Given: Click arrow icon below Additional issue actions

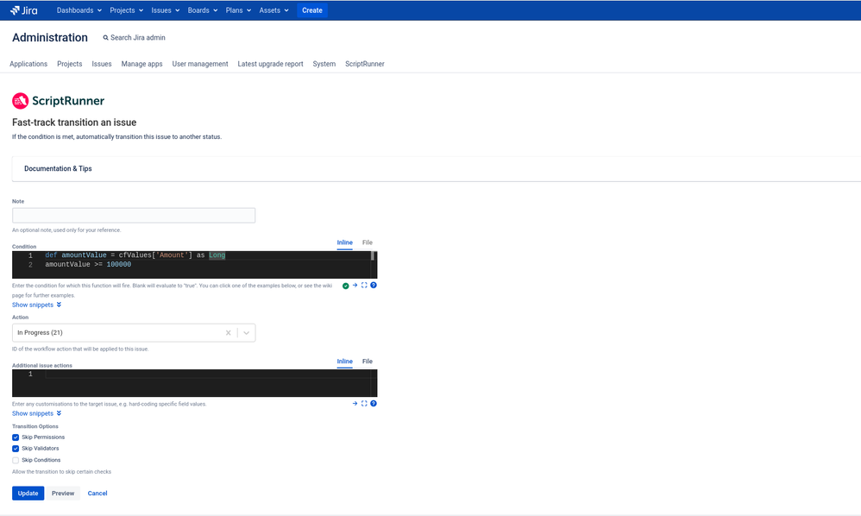Looking at the screenshot, I should 355,404.
